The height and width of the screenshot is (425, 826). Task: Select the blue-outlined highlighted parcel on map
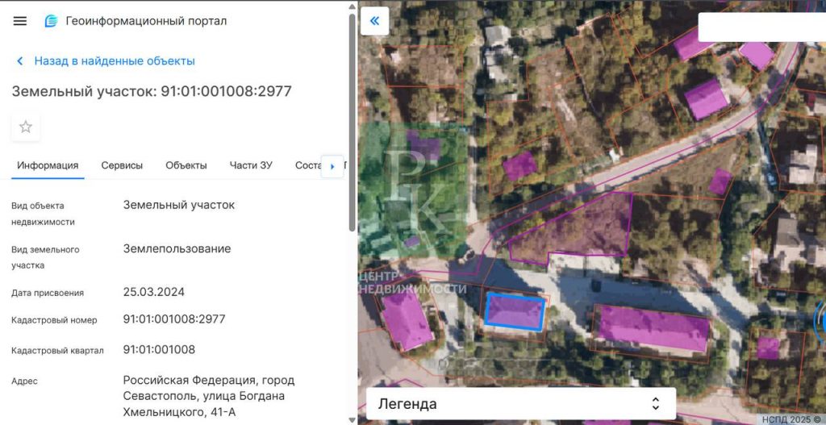pos(515,311)
